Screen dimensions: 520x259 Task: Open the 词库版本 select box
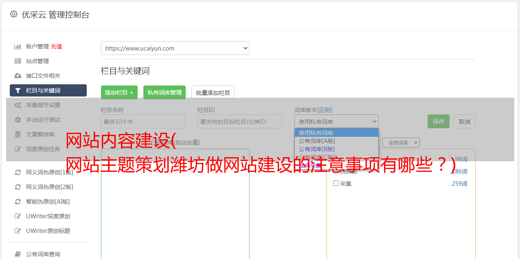[x=336, y=121]
